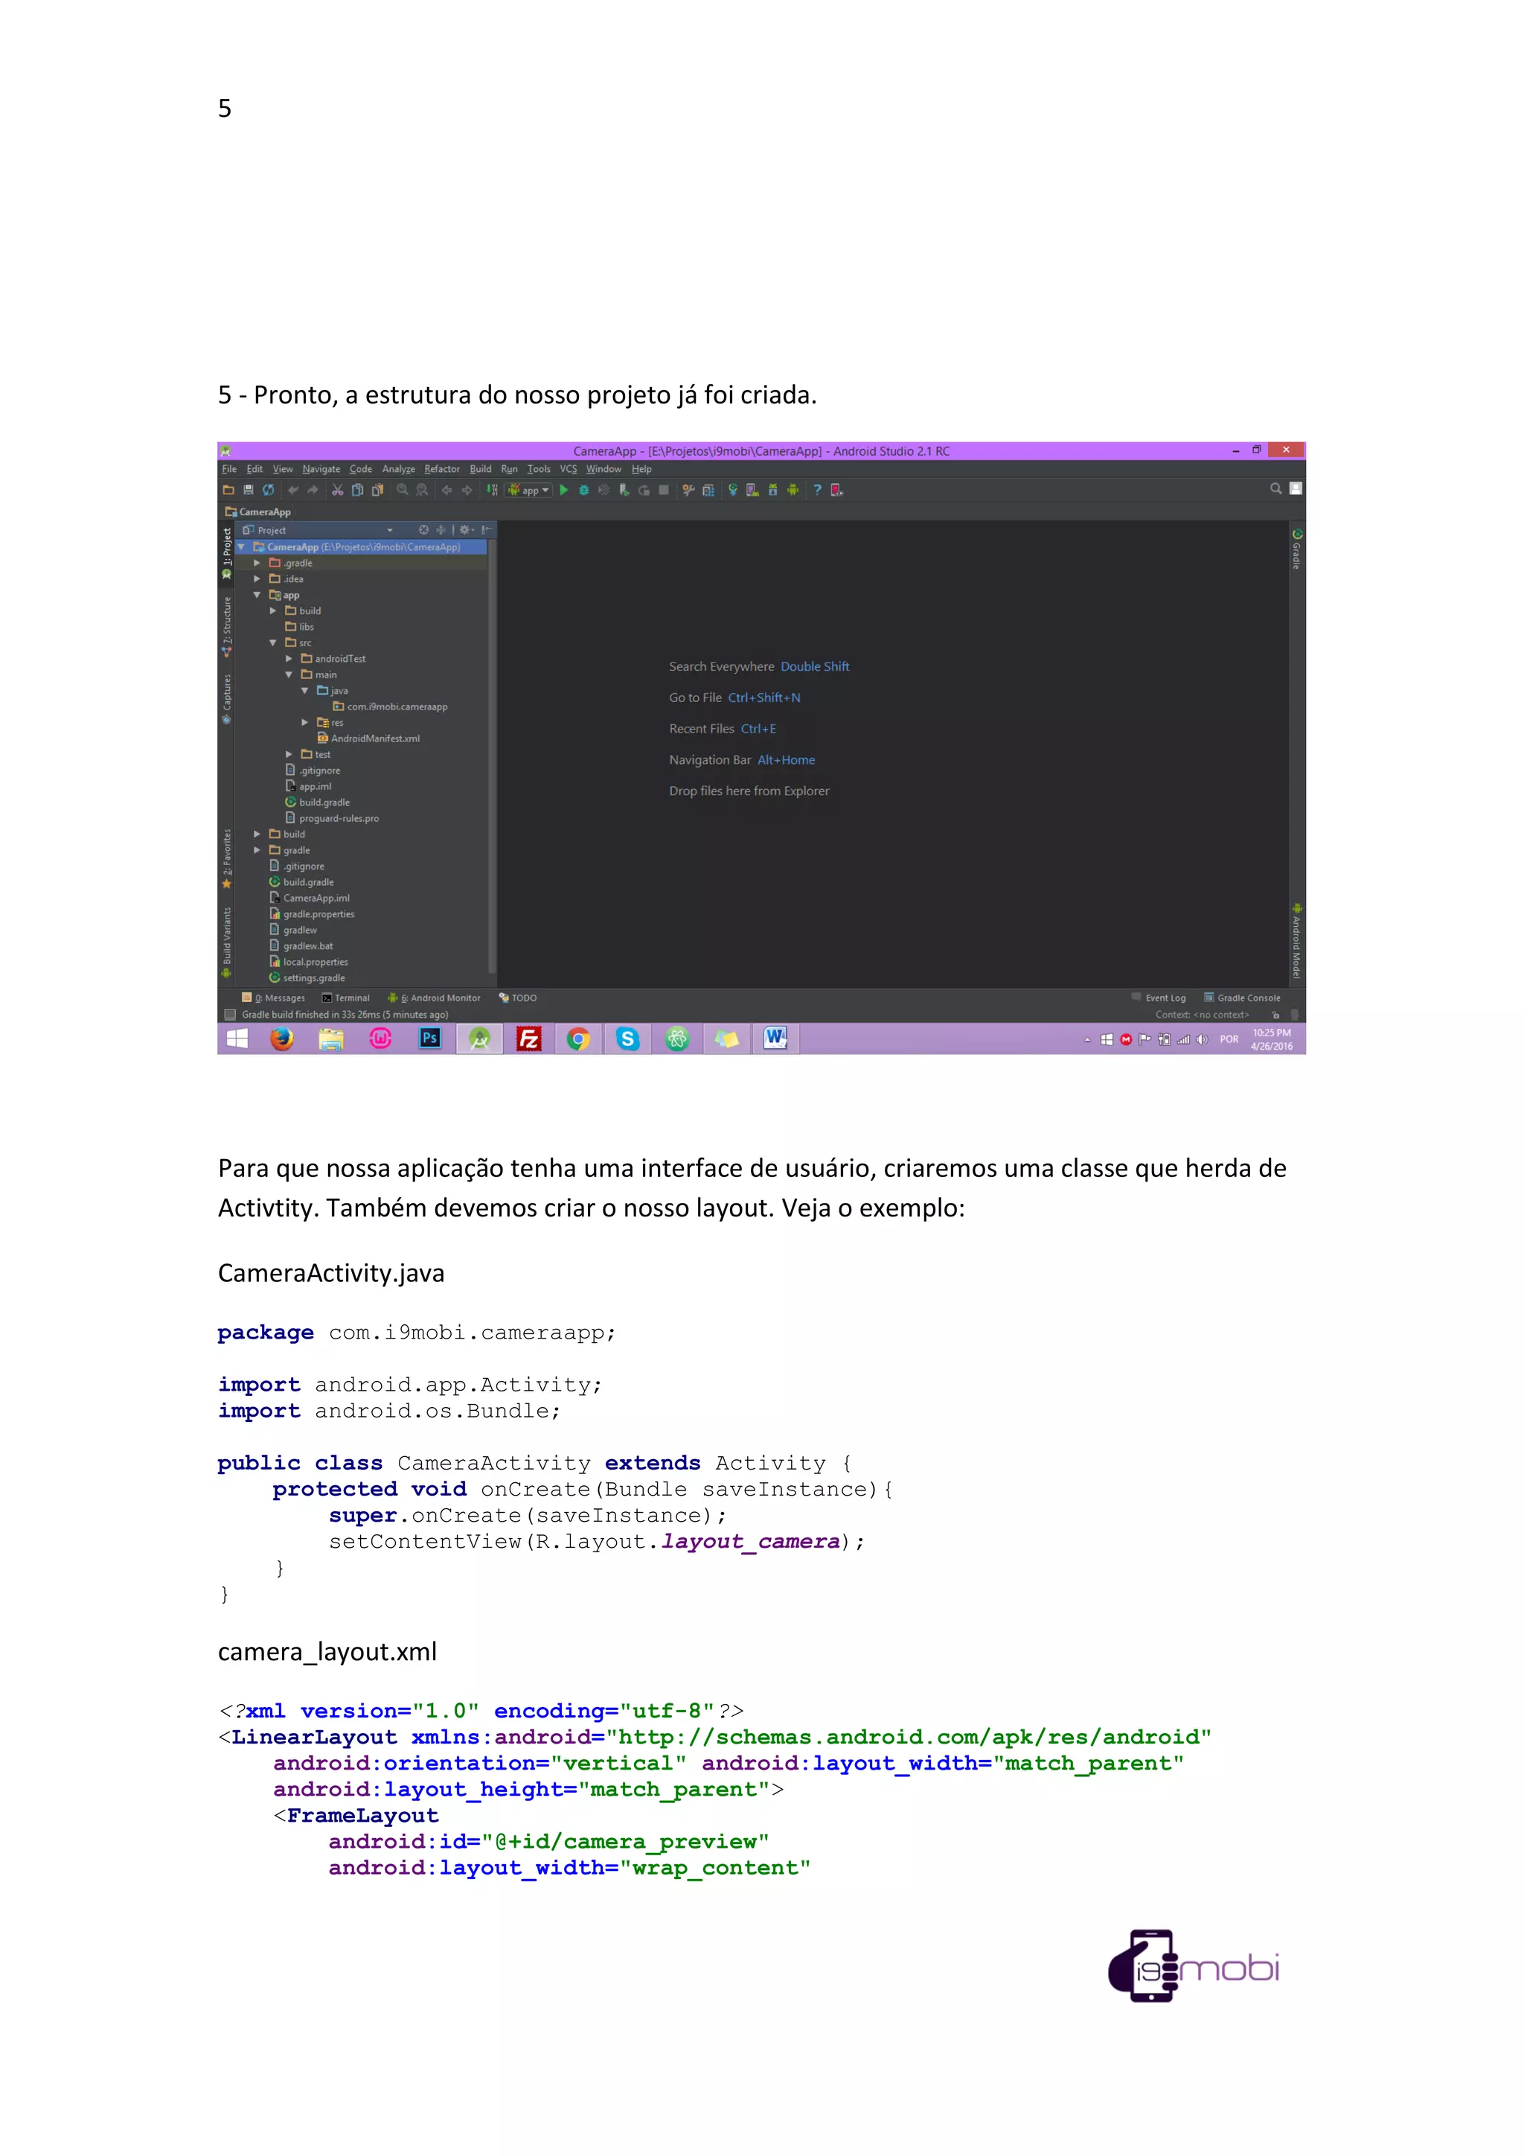Click the Cut scissors icon

point(338,489)
